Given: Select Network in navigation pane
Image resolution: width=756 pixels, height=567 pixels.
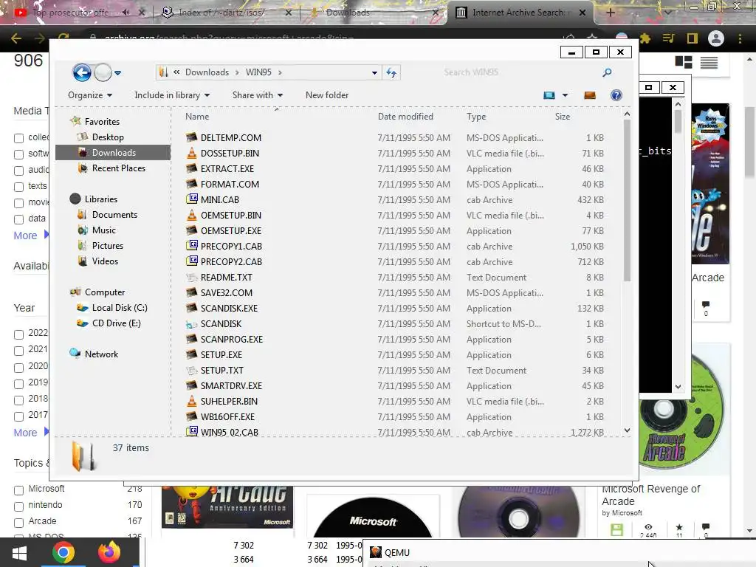Looking at the screenshot, I should click(101, 354).
